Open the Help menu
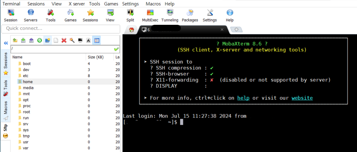Screen dimensions: 357x152 (x=169, y=4)
